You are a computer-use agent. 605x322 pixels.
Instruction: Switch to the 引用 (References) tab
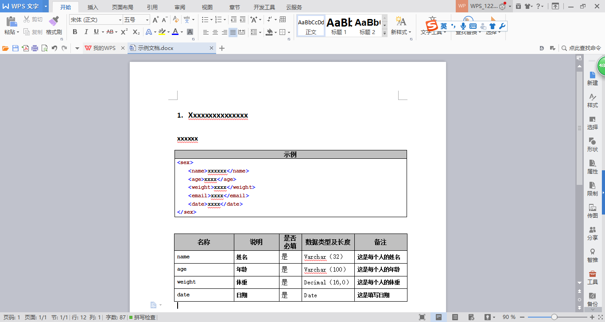pos(152,7)
